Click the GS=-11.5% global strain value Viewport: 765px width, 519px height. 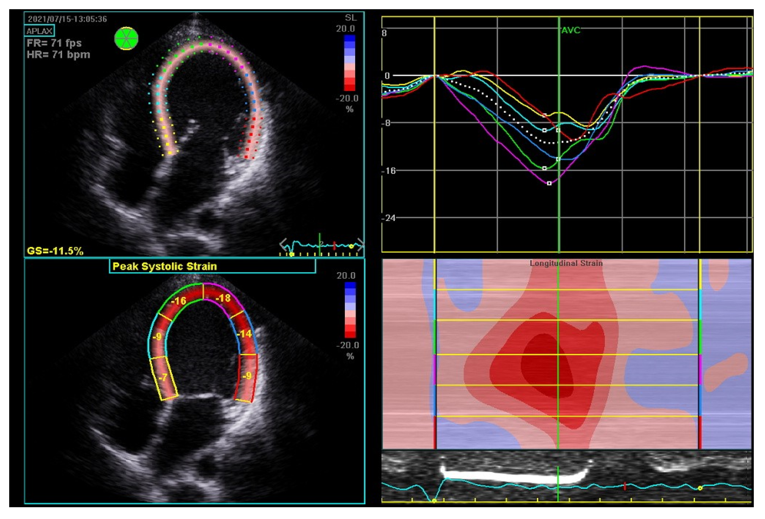pyautogui.click(x=55, y=251)
